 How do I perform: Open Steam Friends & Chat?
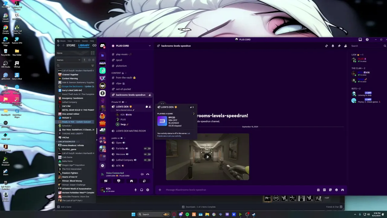click(334, 207)
